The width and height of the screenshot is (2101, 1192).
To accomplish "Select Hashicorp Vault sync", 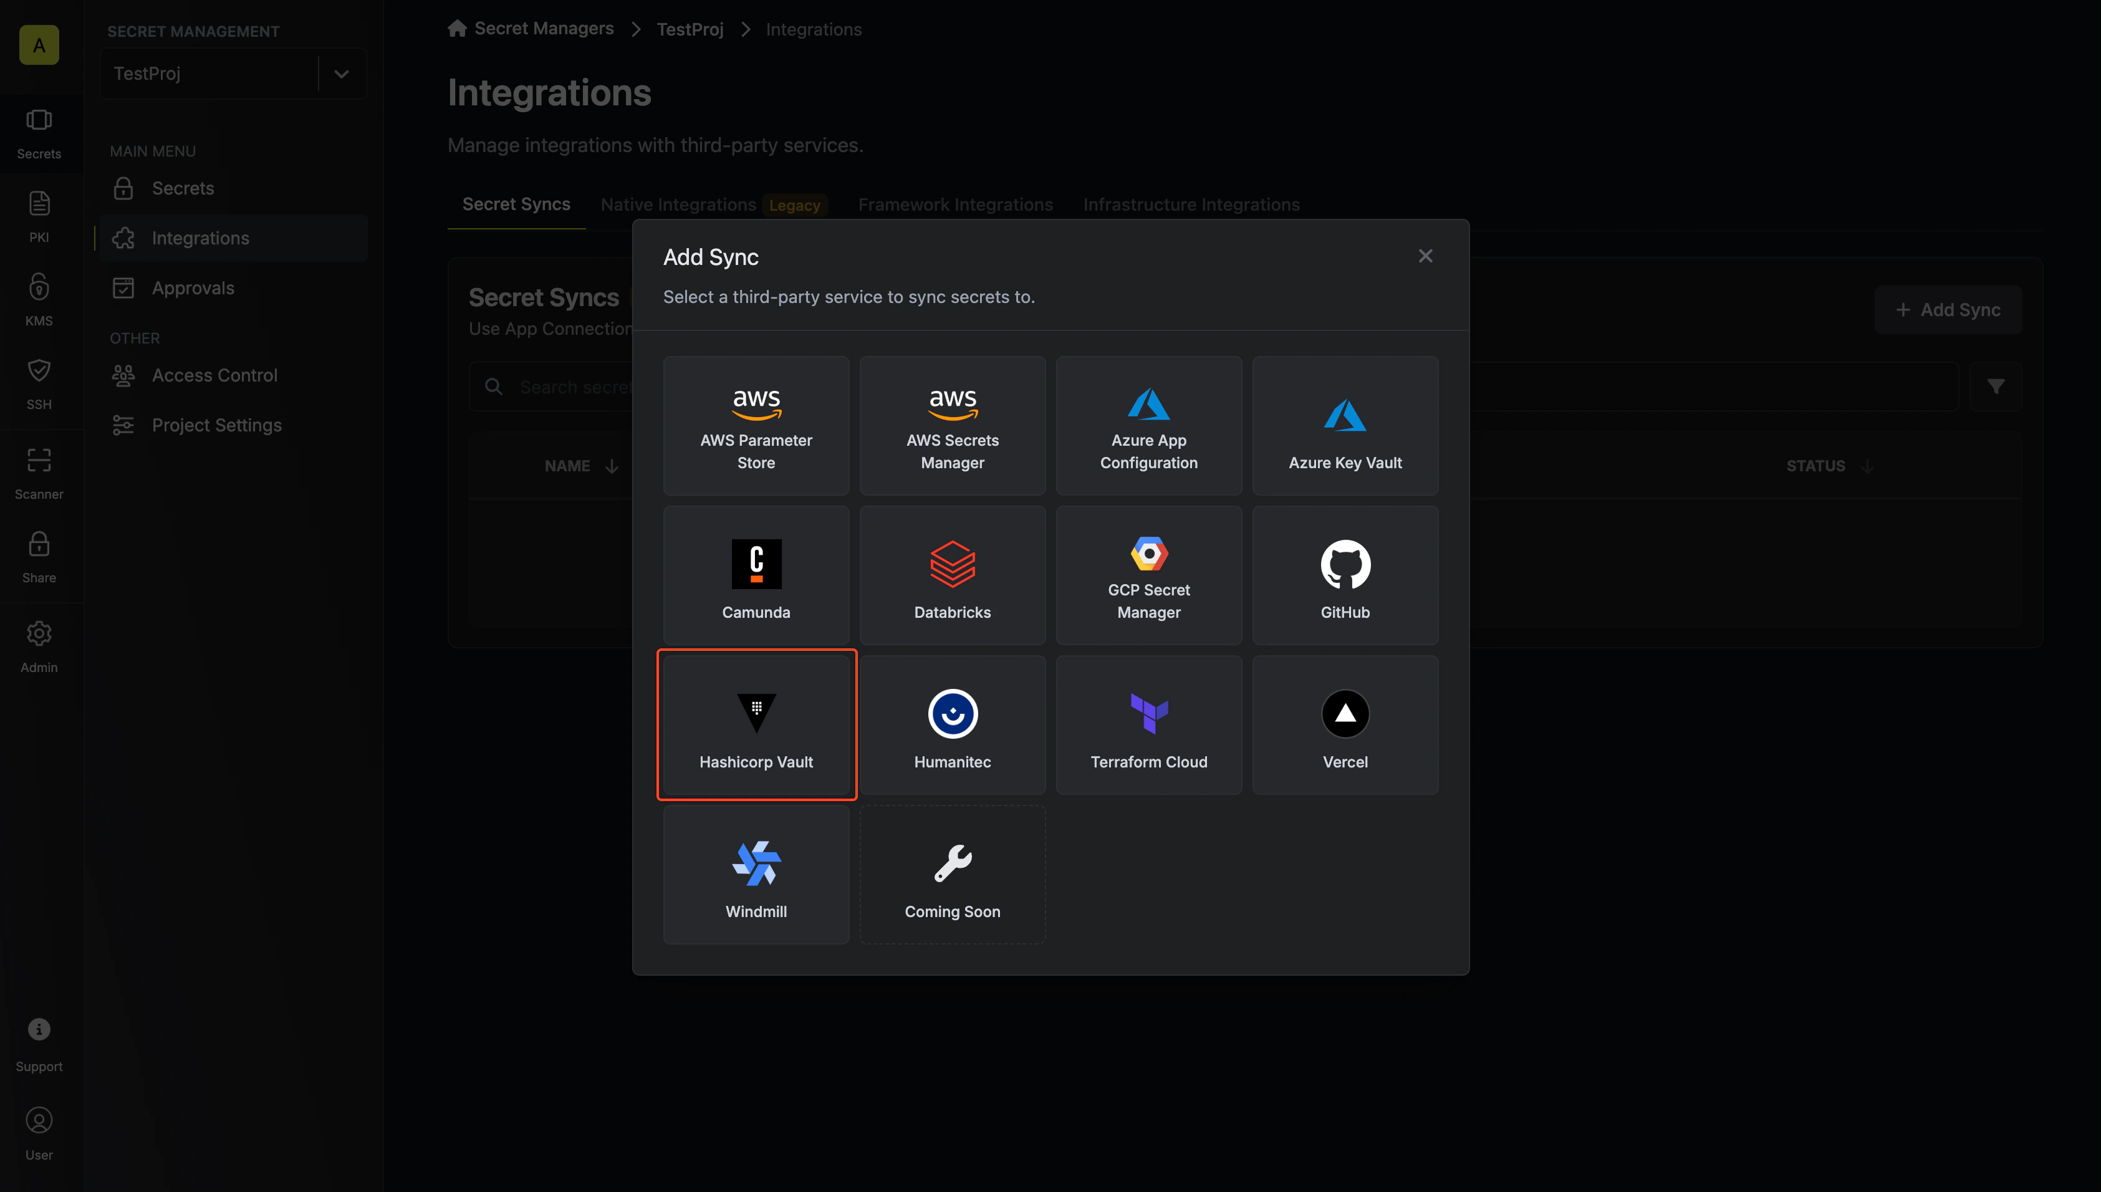I will (x=756, y=725).
